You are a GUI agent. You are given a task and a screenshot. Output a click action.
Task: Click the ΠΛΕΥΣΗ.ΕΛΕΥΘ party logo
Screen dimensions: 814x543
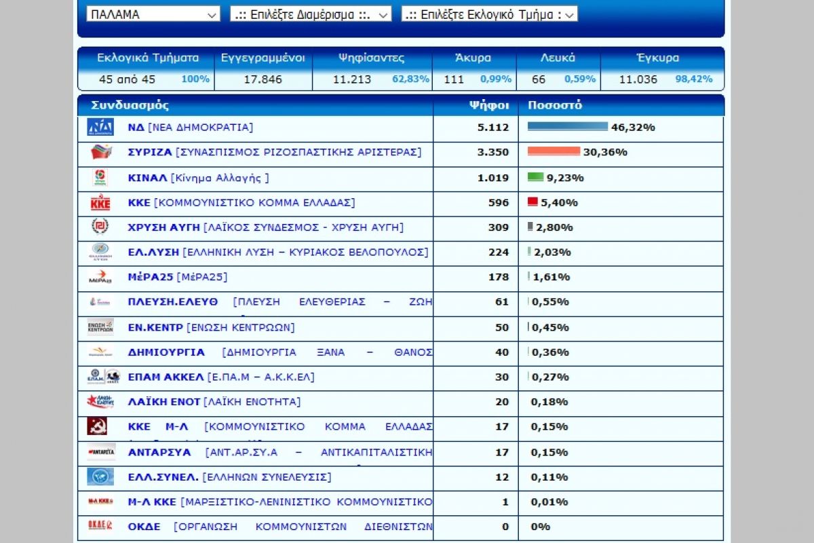(x=100, y=302)
